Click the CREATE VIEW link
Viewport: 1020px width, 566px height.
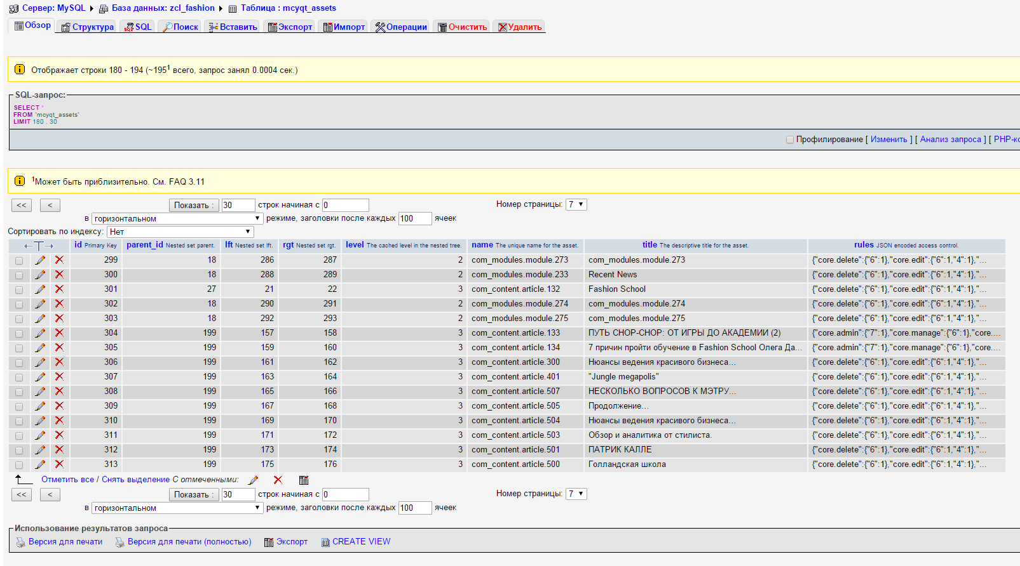(362, 541)
